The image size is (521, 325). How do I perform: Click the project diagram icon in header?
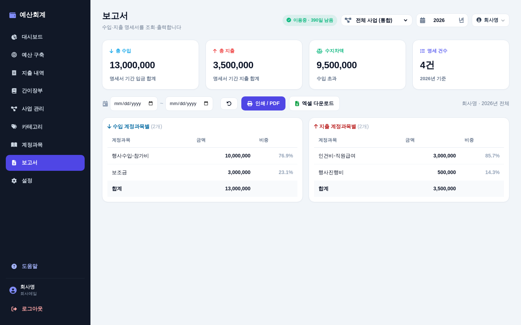click(x=348, y=20)
